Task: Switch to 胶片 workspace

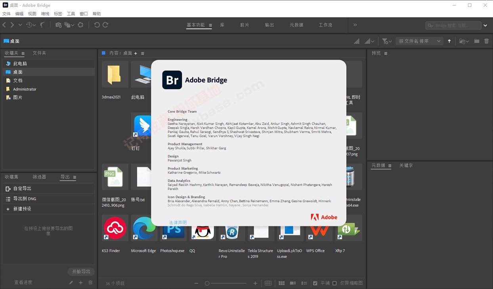Action: pyautogui.click(x=245, y=25)
